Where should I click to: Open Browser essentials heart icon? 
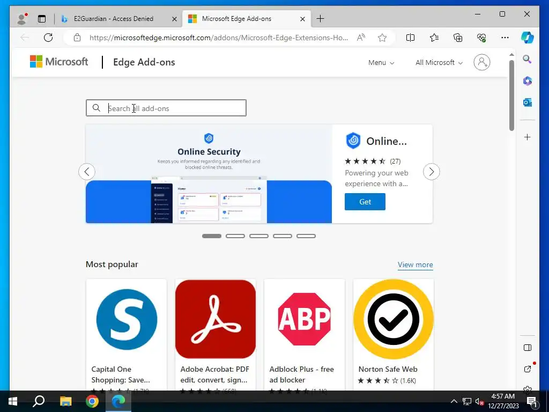click(x=481, y=38)
